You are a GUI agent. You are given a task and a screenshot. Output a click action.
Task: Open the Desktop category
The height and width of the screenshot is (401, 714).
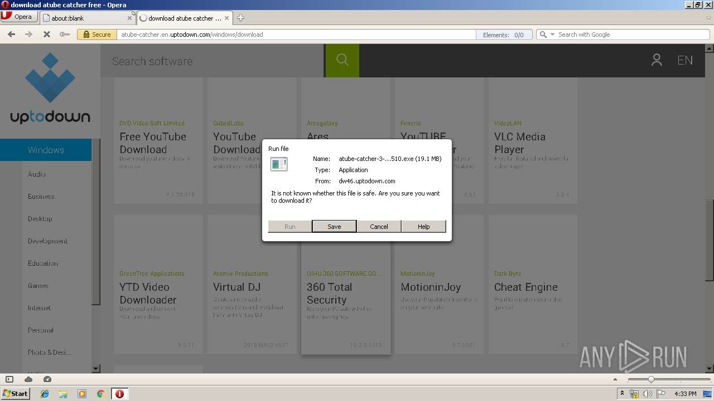pos(40,219)
